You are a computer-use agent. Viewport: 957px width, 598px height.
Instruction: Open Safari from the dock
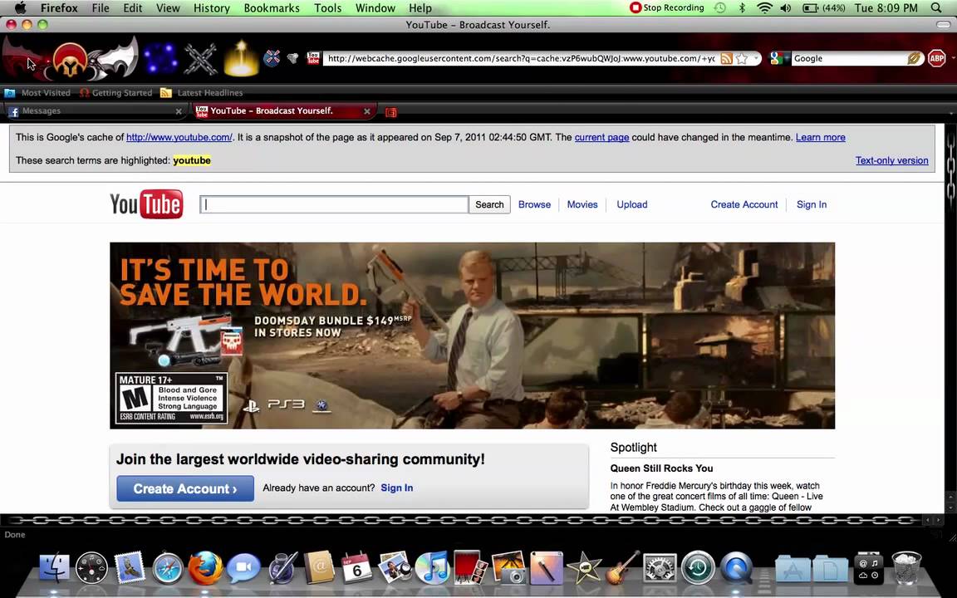[167, 568]
